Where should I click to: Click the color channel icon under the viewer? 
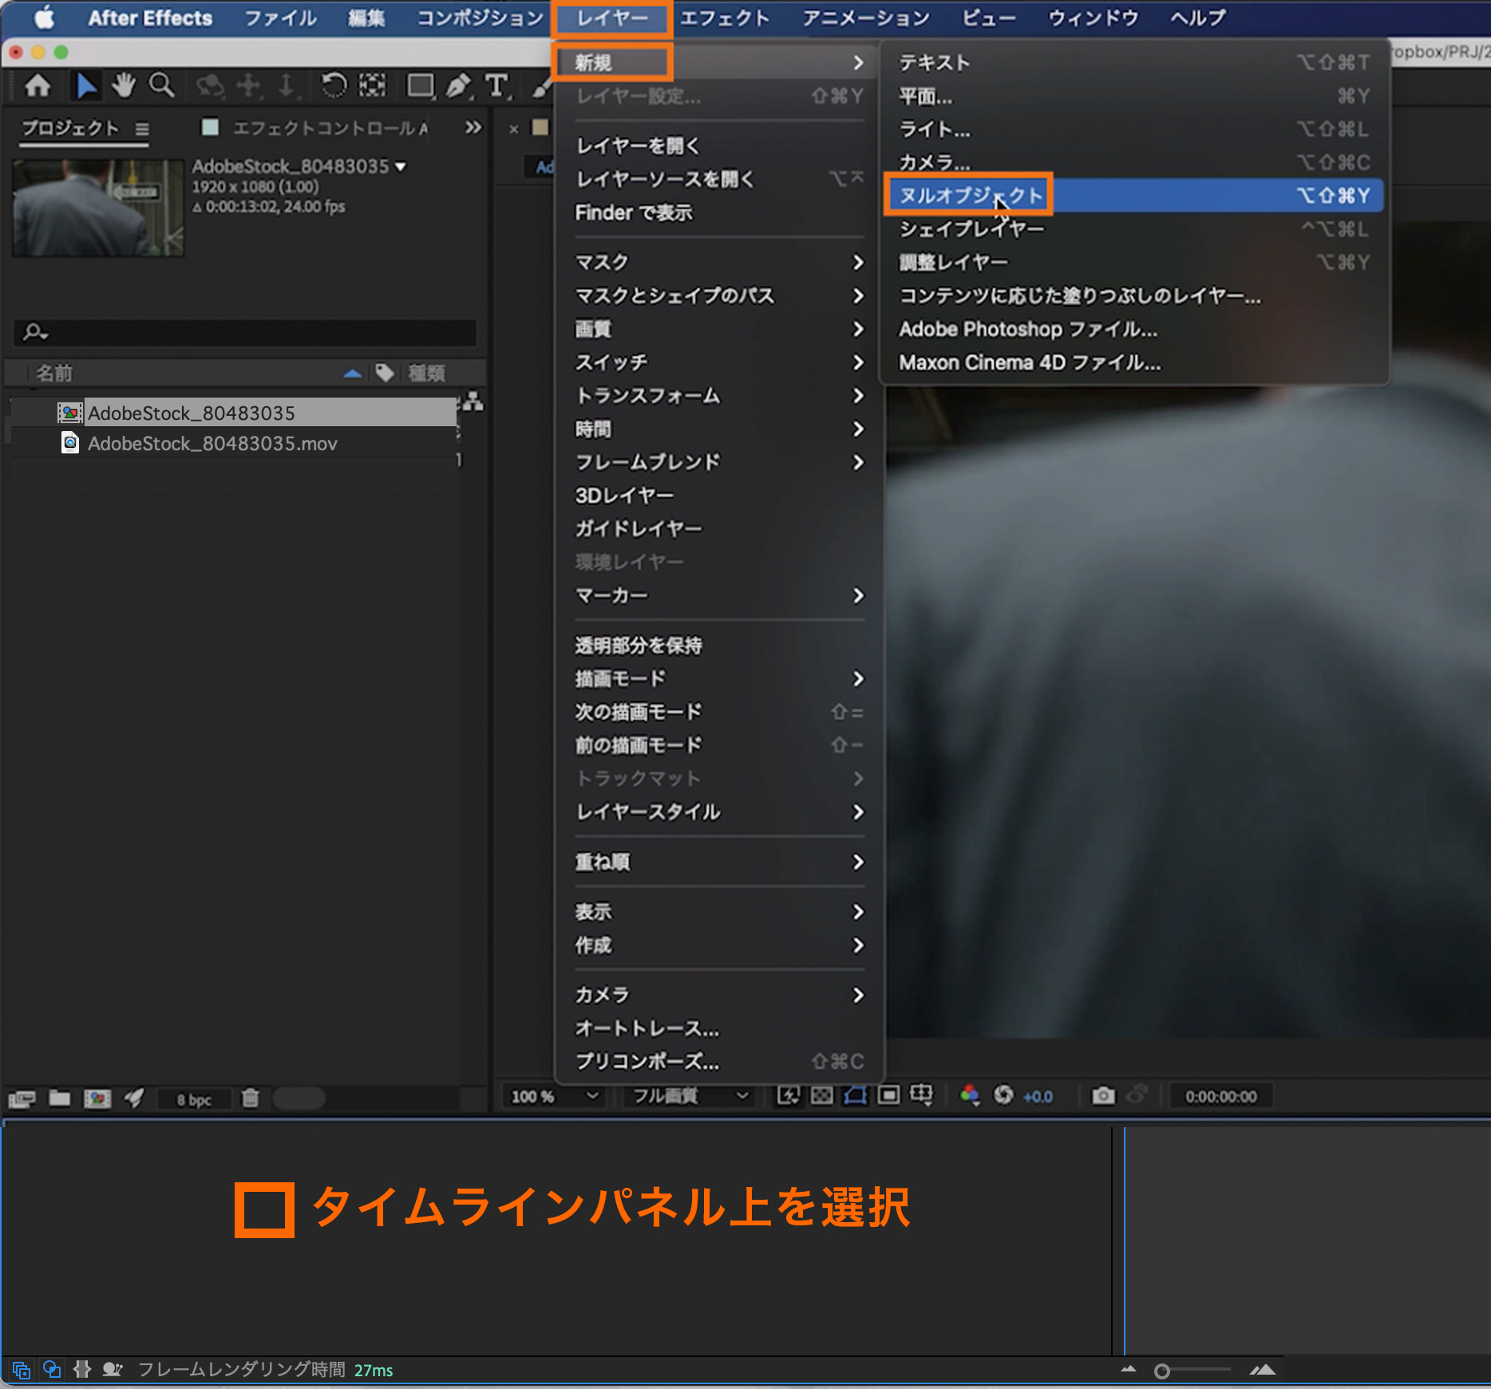pos(970,1095)
